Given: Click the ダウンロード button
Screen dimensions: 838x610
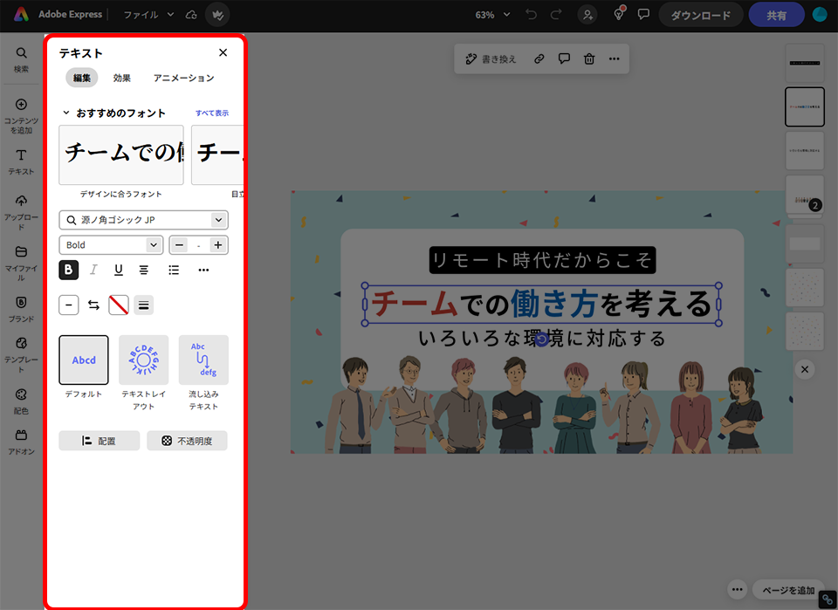Looking at the screenshot, I should [700, 15].
